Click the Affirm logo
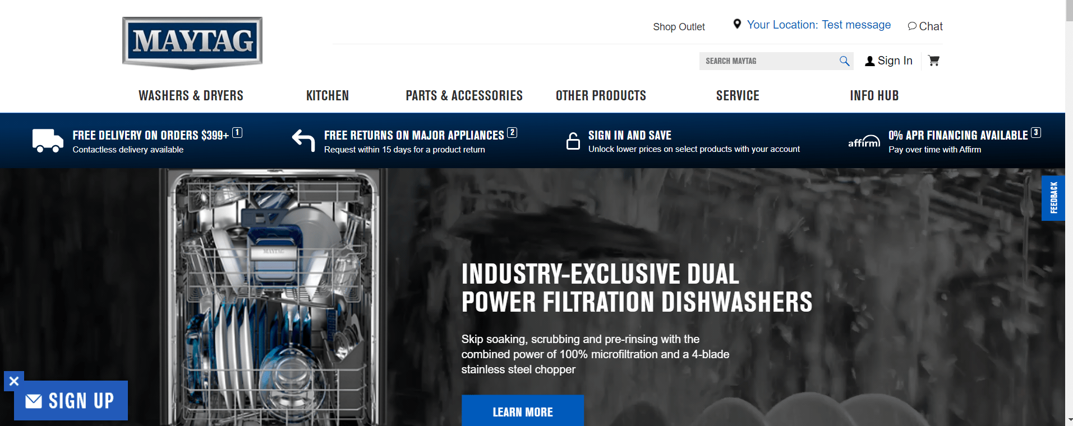Image resolution: width=1073 pixels, height=426 pixels. 864,141
